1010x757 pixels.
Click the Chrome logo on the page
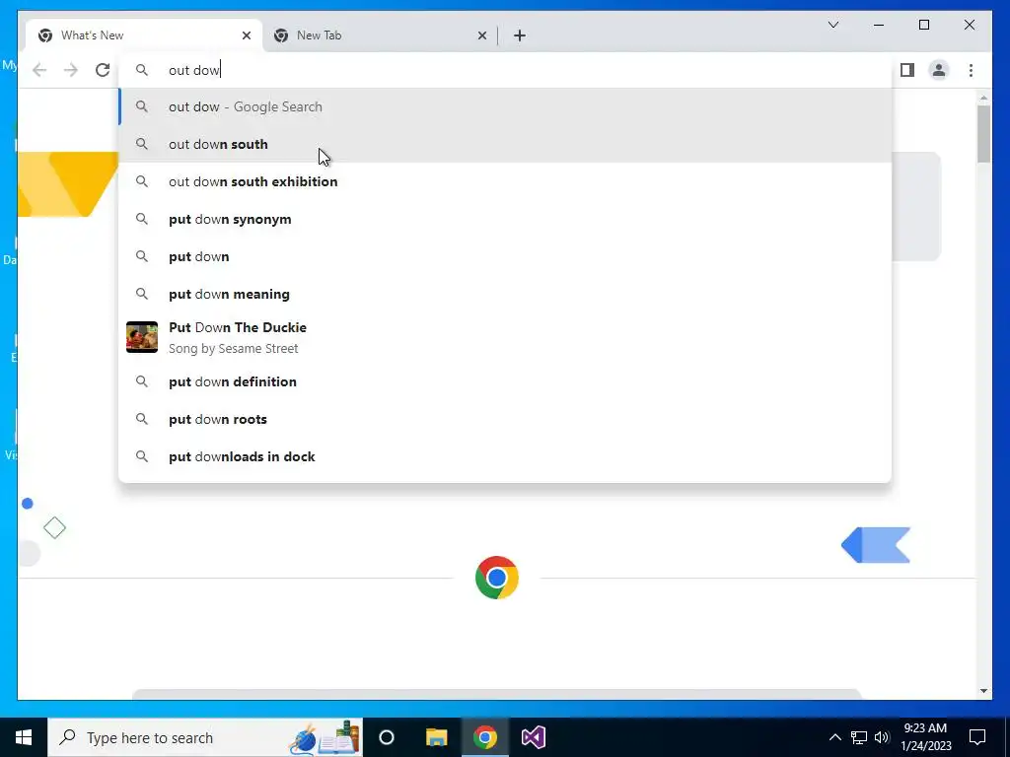tap(497, 578)
